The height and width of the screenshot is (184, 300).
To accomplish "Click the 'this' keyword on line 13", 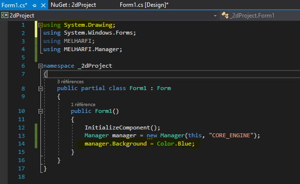I will tap(195, 135).
